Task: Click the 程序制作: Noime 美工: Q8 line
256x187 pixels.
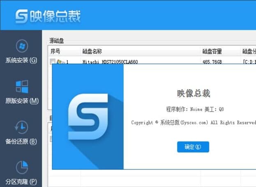Action: pos(195,109)
